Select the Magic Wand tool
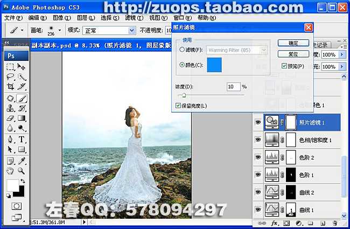Image resolution: width=350 pixels, height=229 pixels. coord(22,77)
